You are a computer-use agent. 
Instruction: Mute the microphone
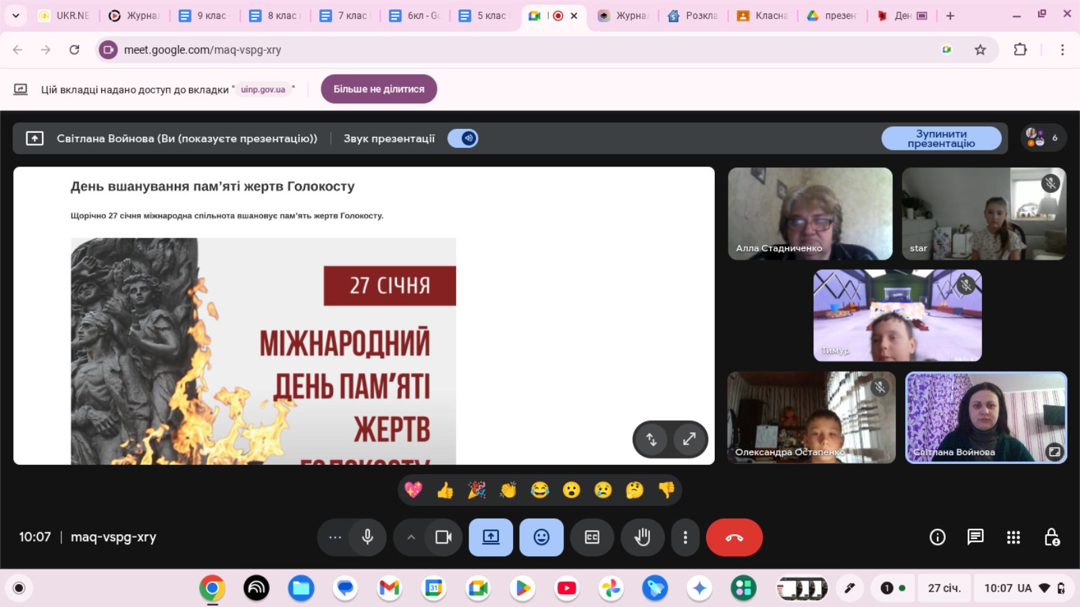click(367, 537)
